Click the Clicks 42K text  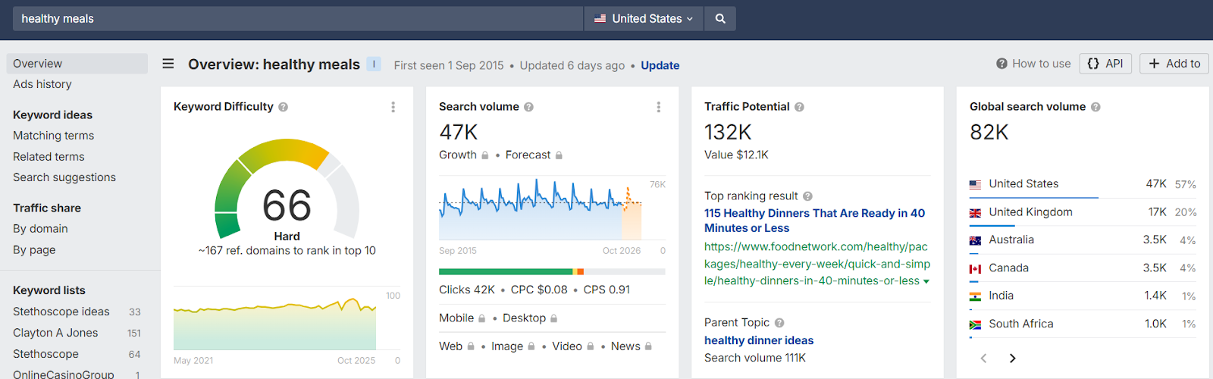click(467, 290)
